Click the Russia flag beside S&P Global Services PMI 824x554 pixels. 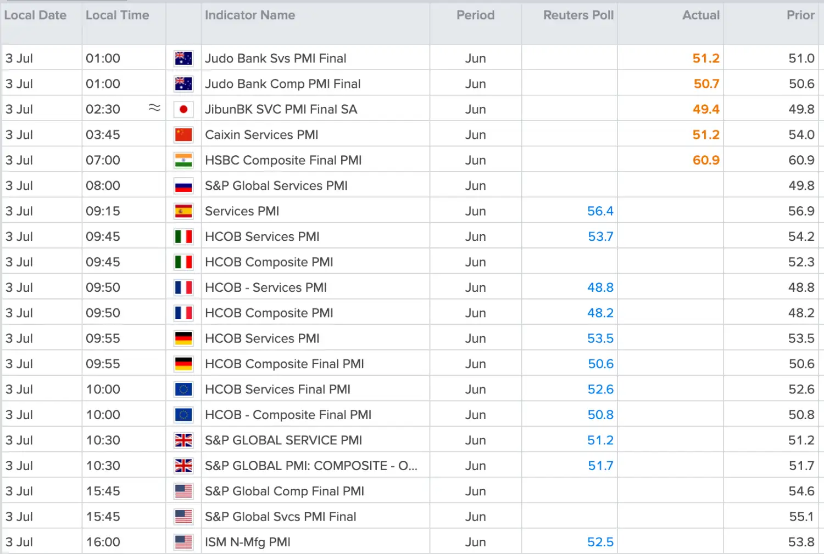coord(183,186)
